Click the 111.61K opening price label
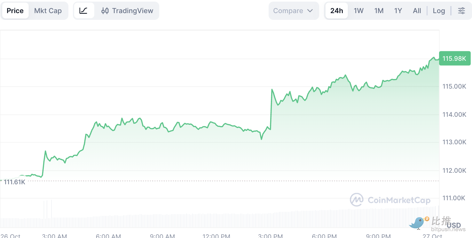This screenshot has width=472, height=238. point(14,182)
